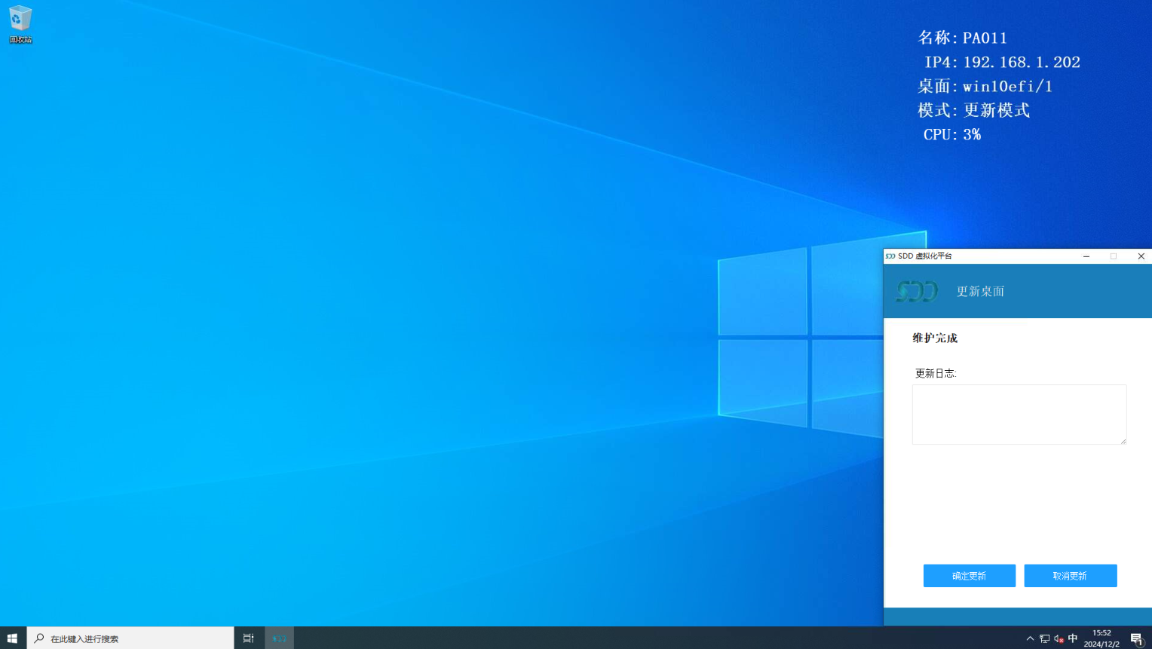Open the clock and date flyout
The width and height of the screenshot is (1152, 649).
(1101, 638)
